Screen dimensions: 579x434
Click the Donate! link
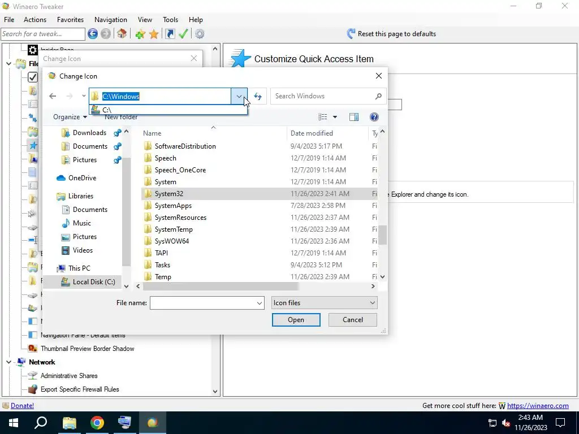pyautogui.click(x=22, y=406)
